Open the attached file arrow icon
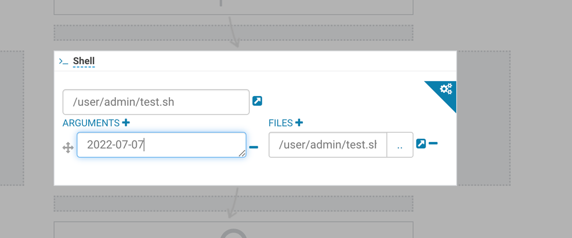The height and width of the screenshot is (238, 572). pos(421,144)
